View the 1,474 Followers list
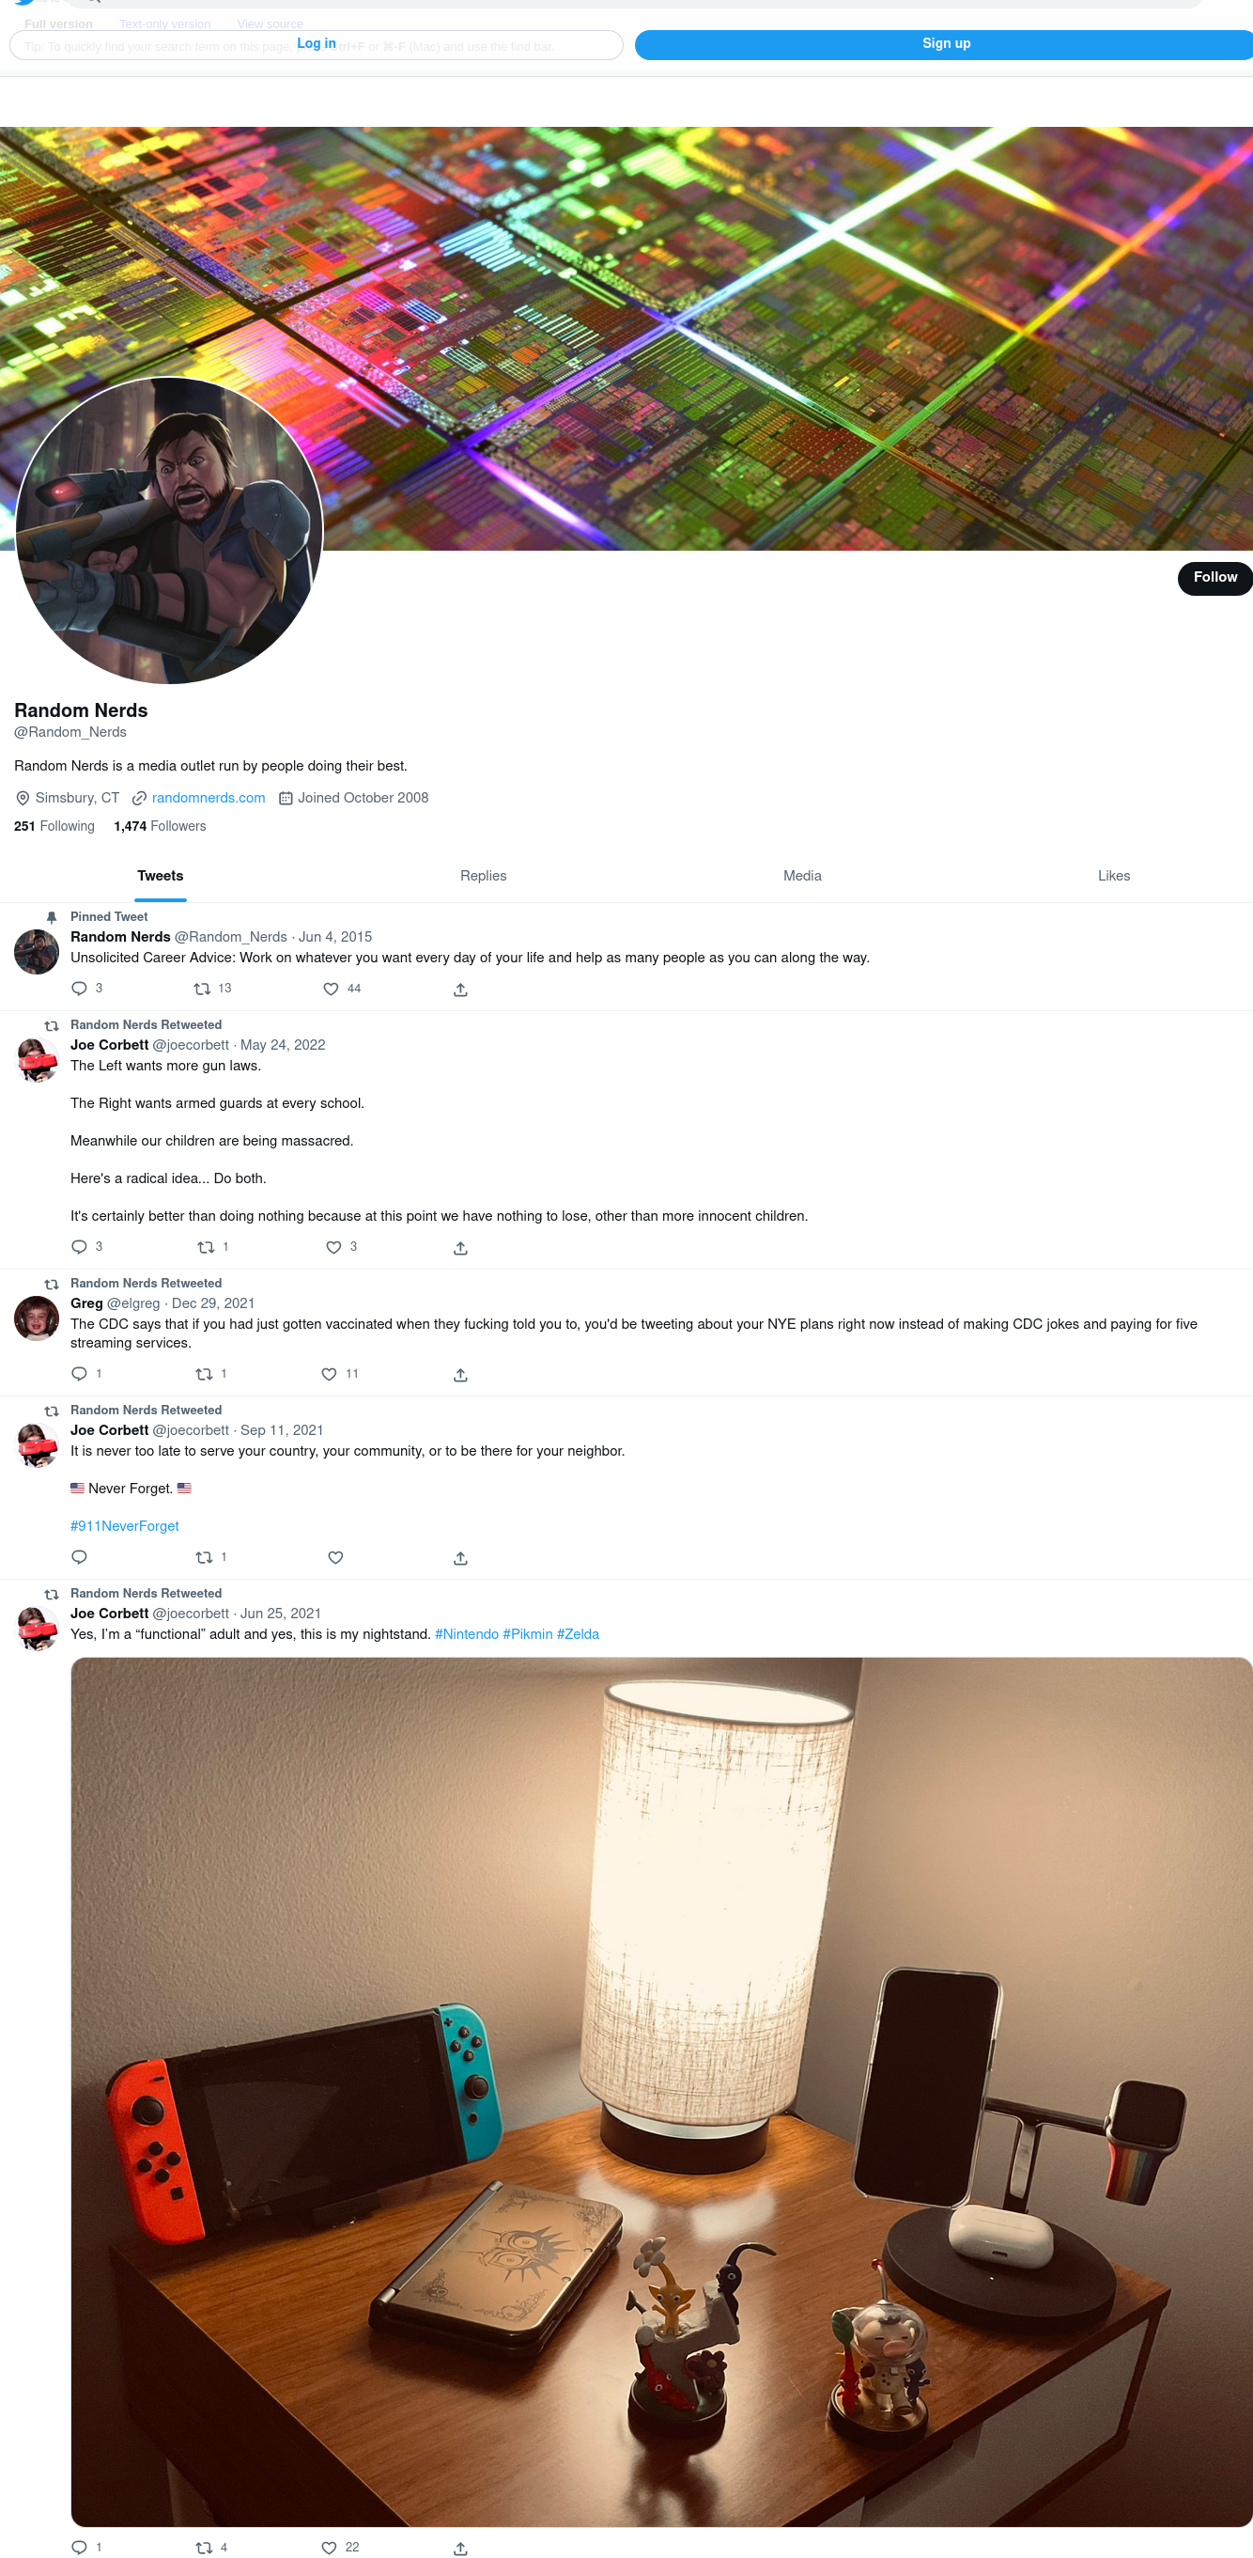The height and width of the screenshot is (2558, 1253). pos(160,826)
